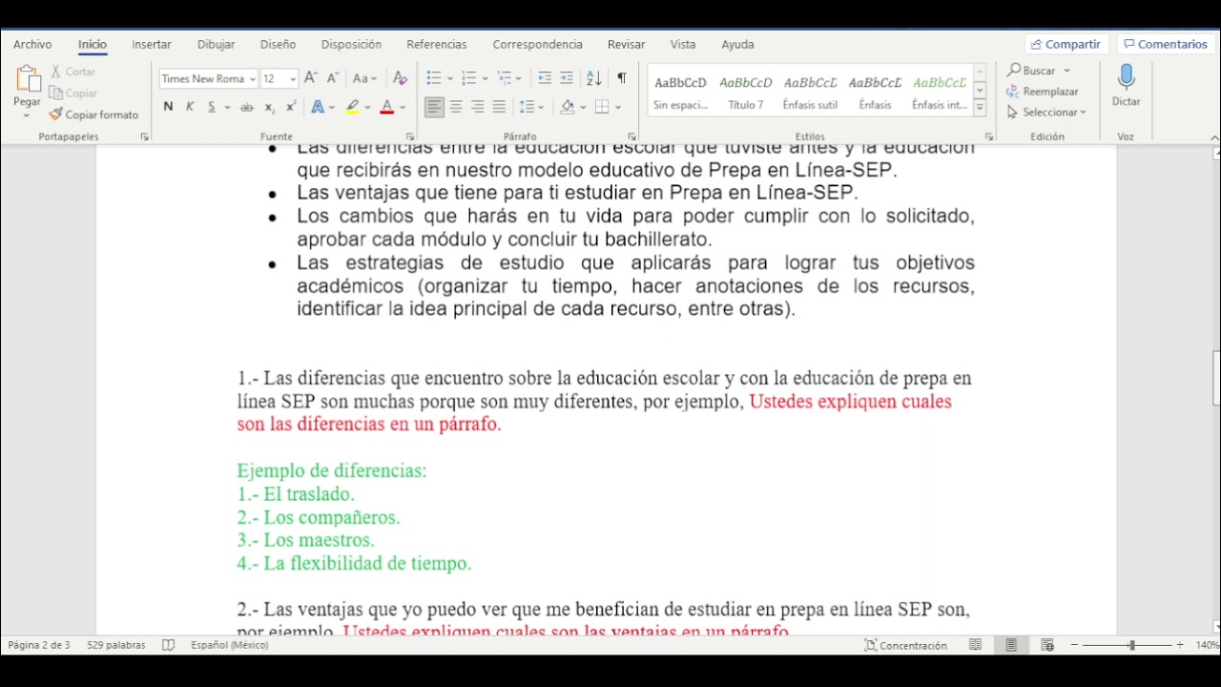The image size is (1221, 687).
Task: Toggle strikethrough formatting
Action: (246, 107)
